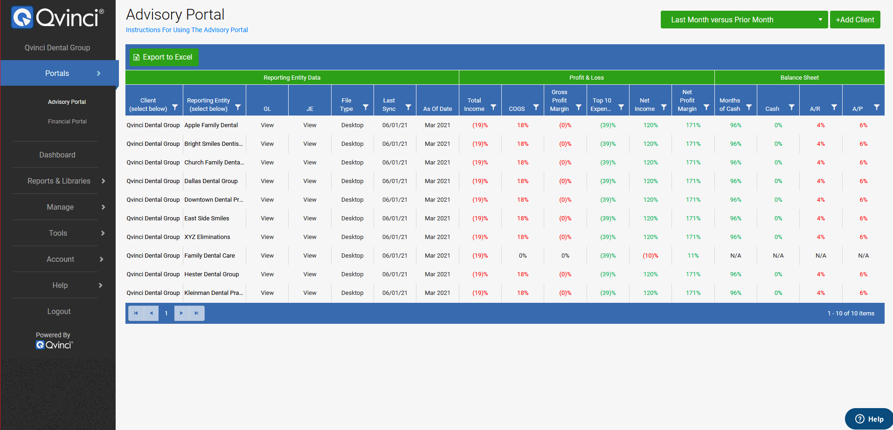Select the Church Family Denta... entity cell

click(214, 162)
